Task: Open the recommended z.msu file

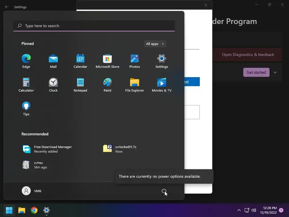Action: (35, 165)
